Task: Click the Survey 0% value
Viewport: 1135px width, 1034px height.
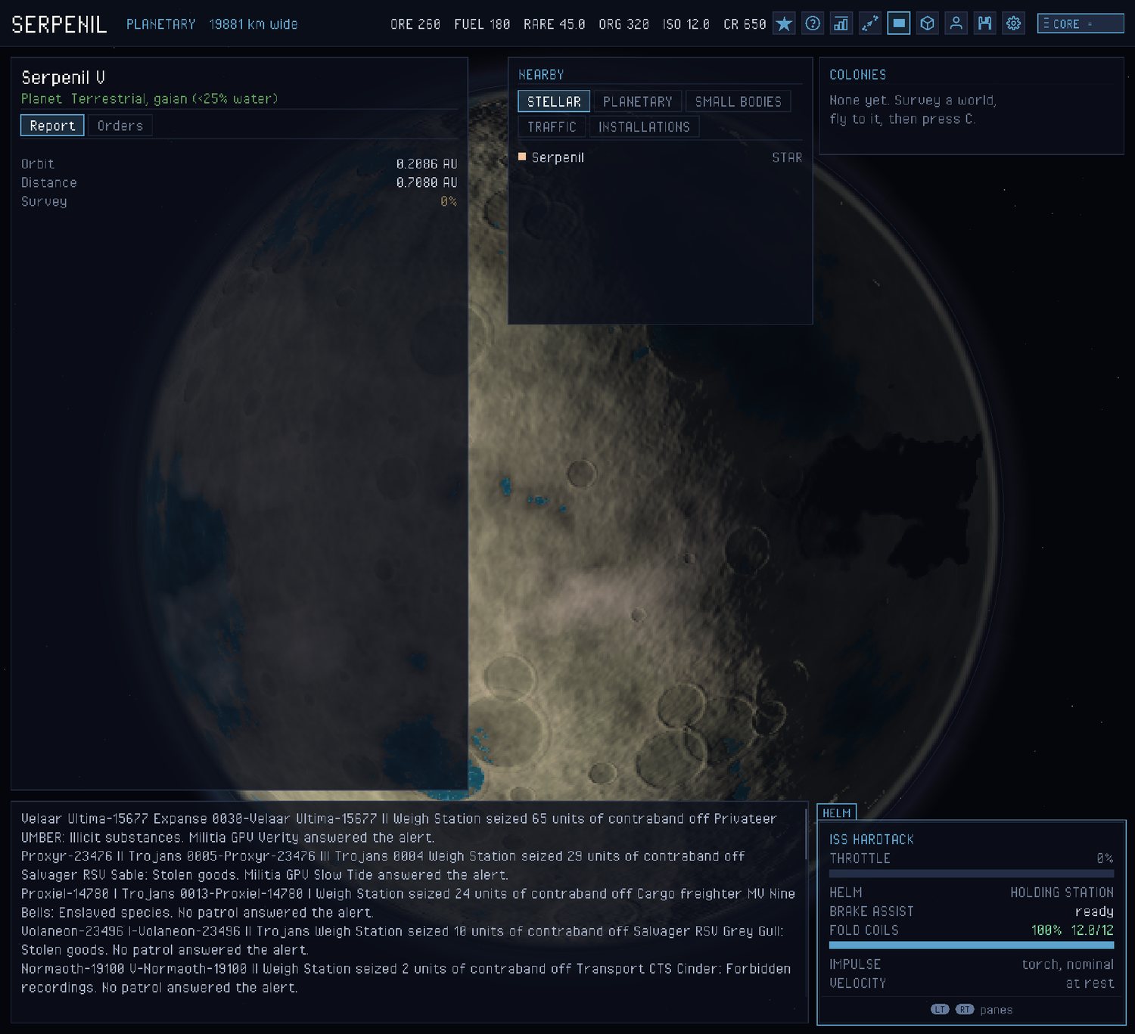Action: [x=449, y=201]
